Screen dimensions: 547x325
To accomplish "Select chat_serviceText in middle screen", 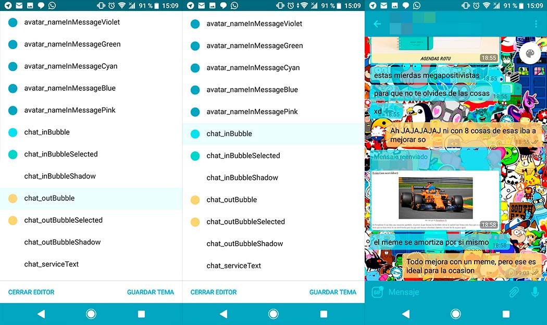I will (x=273, y=266).
